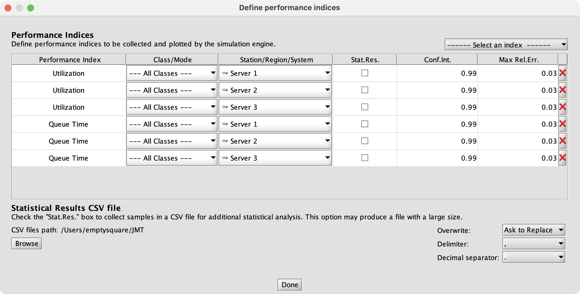Remove the Utilization Server 2 index with red X
This screenshot has width=580, height=294.
pyautogui.click(x=562, y=90)
